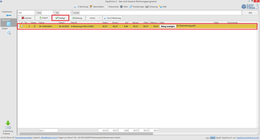
Task: Mark invoice as Erledigt
Action: (x=60, y=18)
